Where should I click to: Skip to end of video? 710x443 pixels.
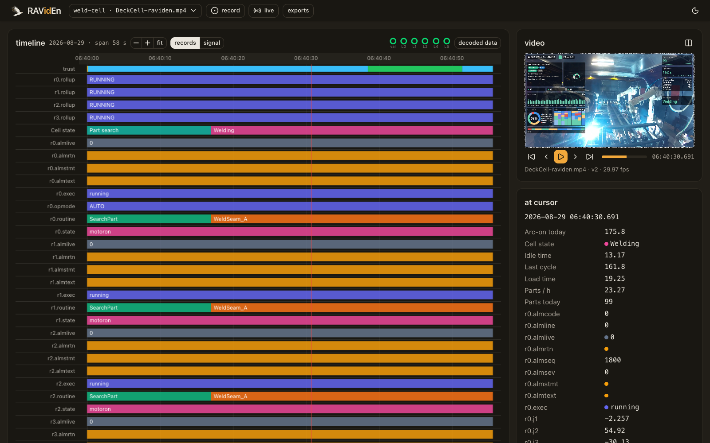pyautogui.click(x=590, y=157)
